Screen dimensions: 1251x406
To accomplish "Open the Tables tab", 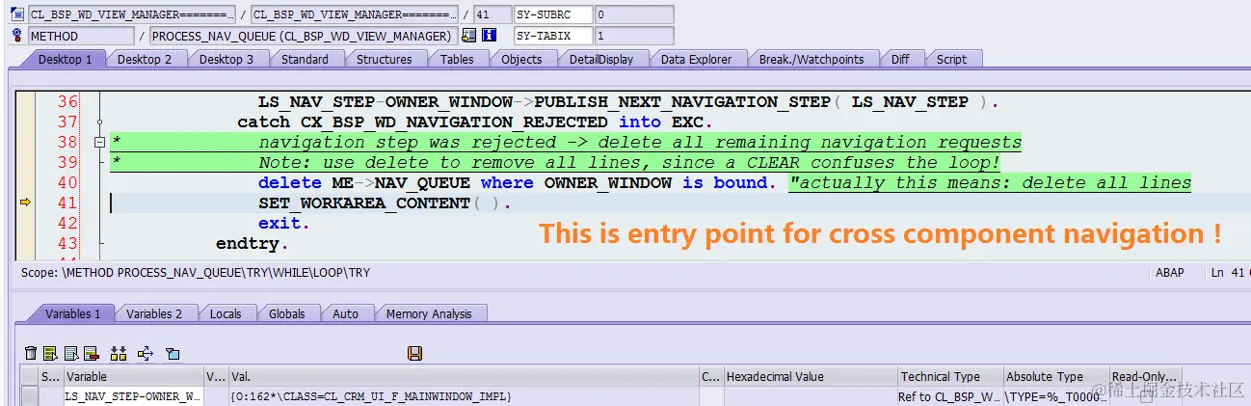I will point(457,59).
